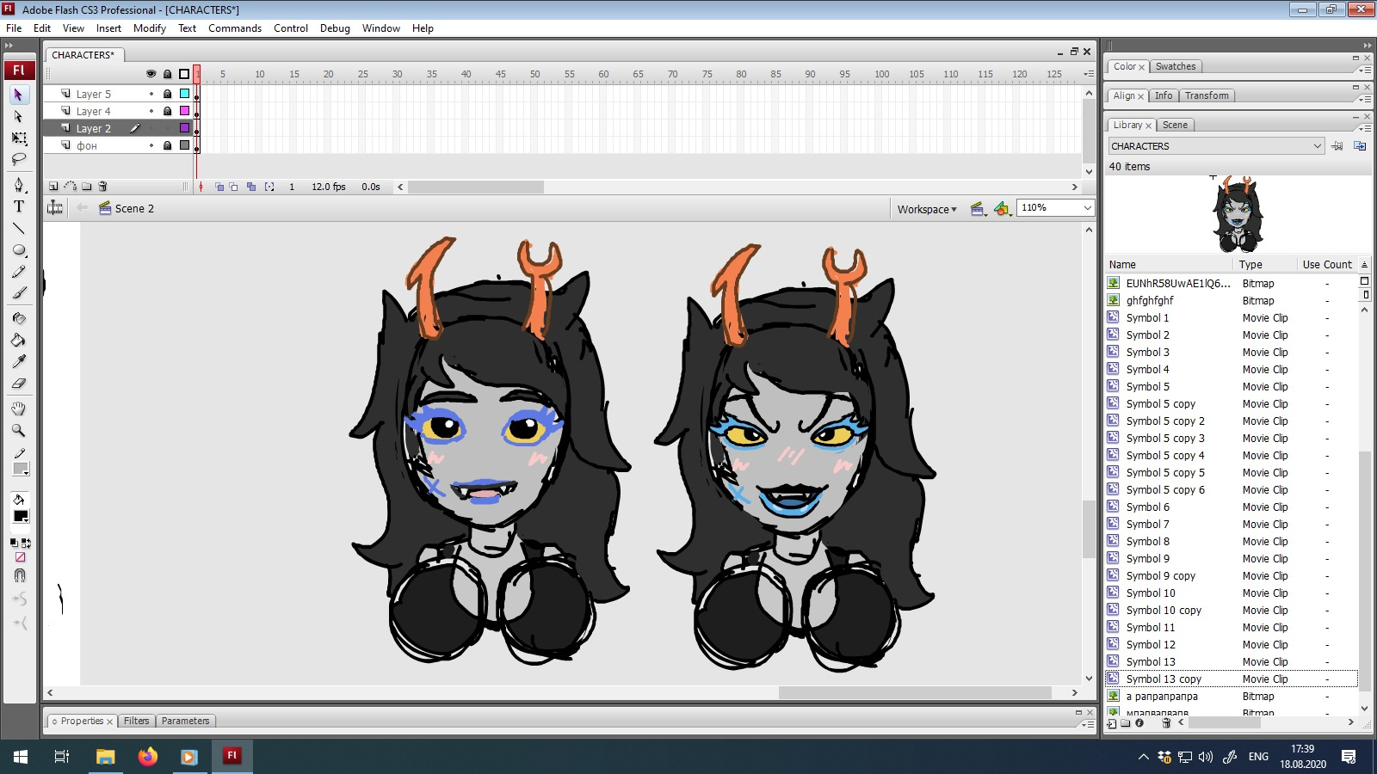Click the Center Frame button in timeline

[x=201, y=187]
